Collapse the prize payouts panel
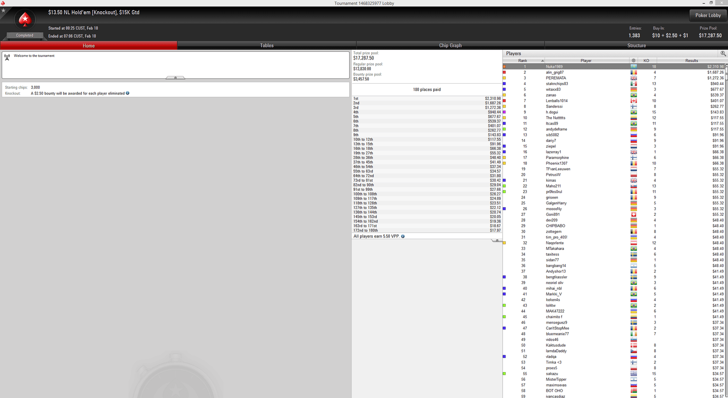This screenshot has height=398, width=728. [x=497, y=240]
